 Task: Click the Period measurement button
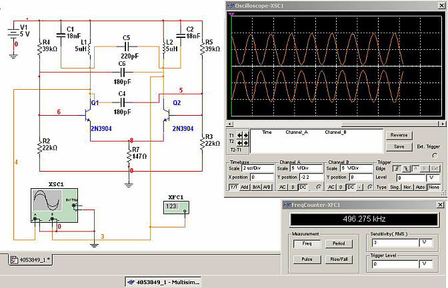coord(339,244)
